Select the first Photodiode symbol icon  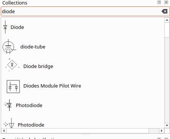point(8,105)
